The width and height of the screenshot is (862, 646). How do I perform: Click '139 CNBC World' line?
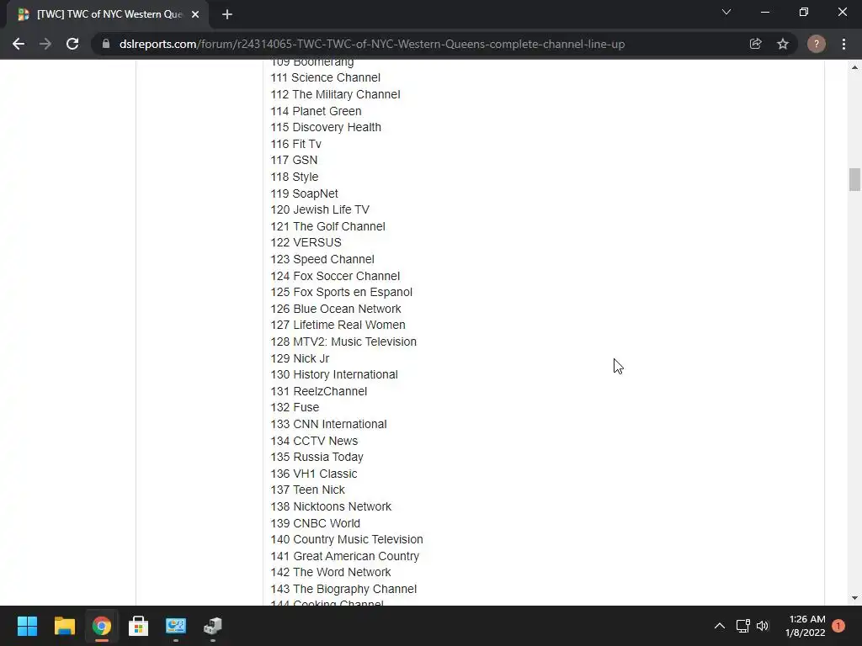[x=316, y=523]
